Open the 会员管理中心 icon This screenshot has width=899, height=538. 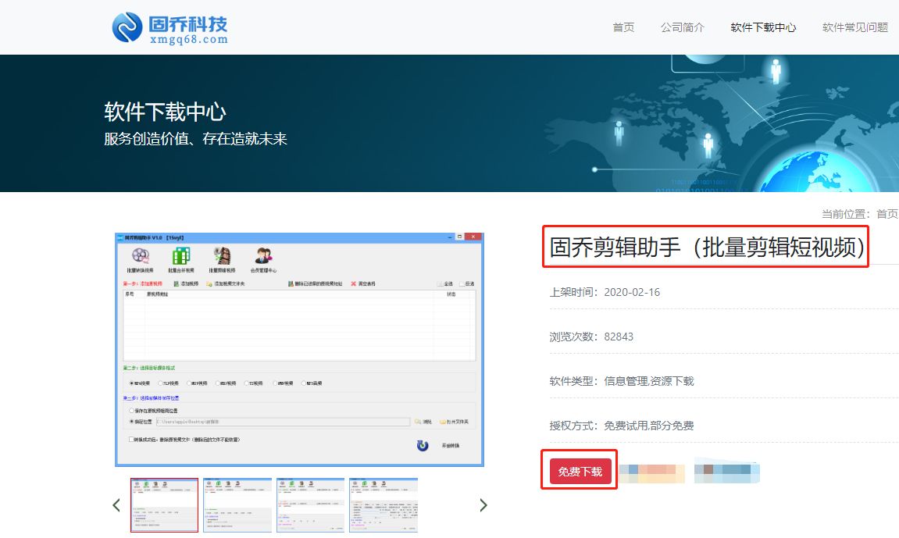(262, 256)
